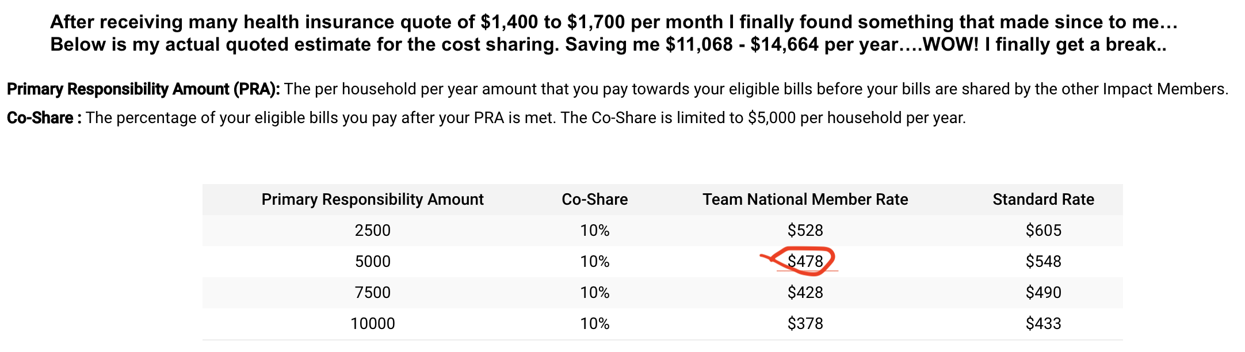Click the bold Primary Responsibility Amount (PRA) label
This screenshot has width=1245, height=352.
tap(143, 89)
